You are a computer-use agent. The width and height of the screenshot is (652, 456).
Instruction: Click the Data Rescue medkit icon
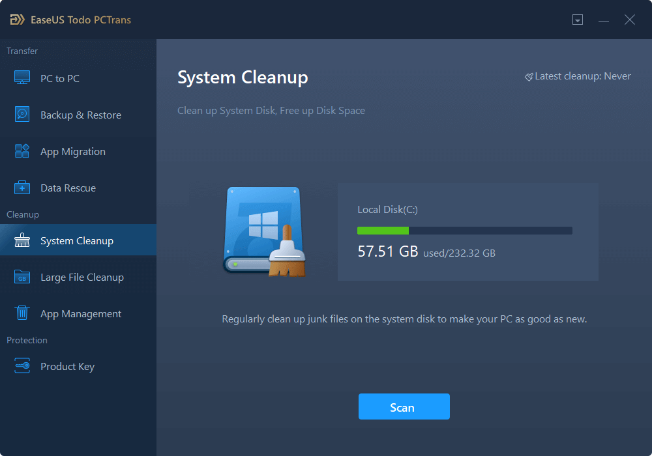(x=22, y=188)
